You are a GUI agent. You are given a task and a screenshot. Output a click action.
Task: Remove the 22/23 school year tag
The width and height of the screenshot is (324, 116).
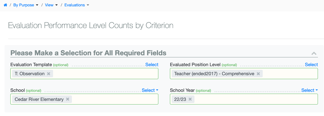coord(190,99)
